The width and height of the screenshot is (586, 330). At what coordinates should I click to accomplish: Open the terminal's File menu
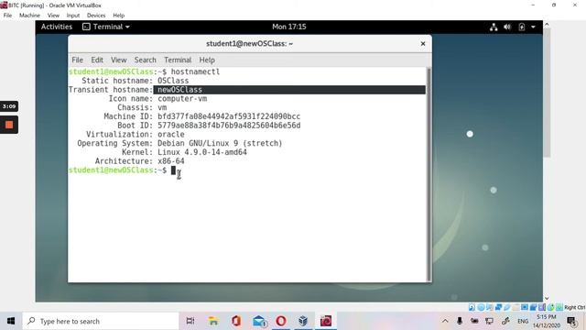[77, 60]
